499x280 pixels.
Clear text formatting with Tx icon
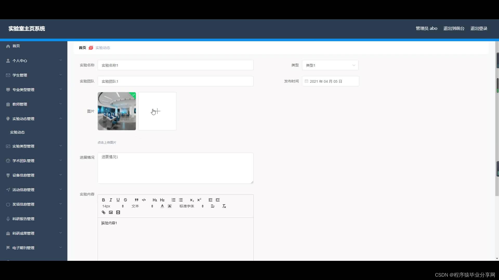coord(224,206)
